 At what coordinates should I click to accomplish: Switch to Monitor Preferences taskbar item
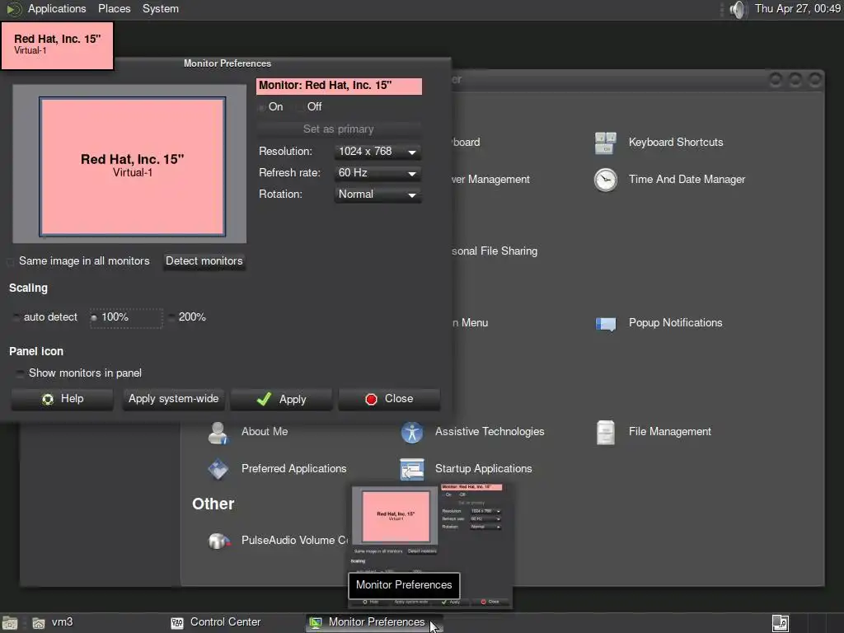click(x=375, y=622)
